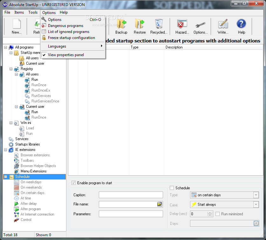This screenshot has height=240, width=266.
Task: Collapse the IE extensions node
Action: [x=6, y=150]
